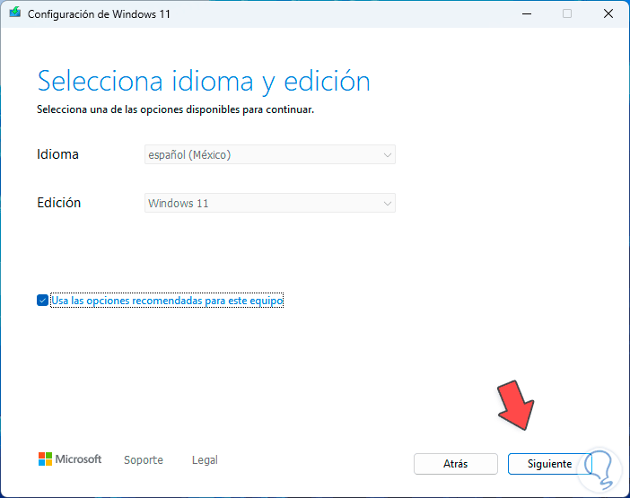Screen dimensions: 630x498
Task: Click the Microsoft logo in the footer
Action: coord(70,459)
